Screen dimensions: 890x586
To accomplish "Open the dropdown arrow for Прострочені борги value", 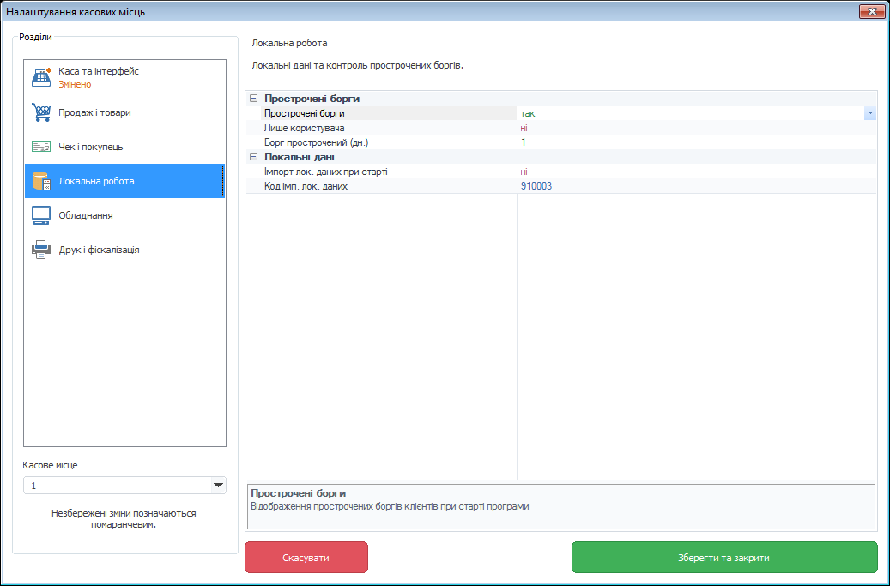I will click(x=870, y=113).
